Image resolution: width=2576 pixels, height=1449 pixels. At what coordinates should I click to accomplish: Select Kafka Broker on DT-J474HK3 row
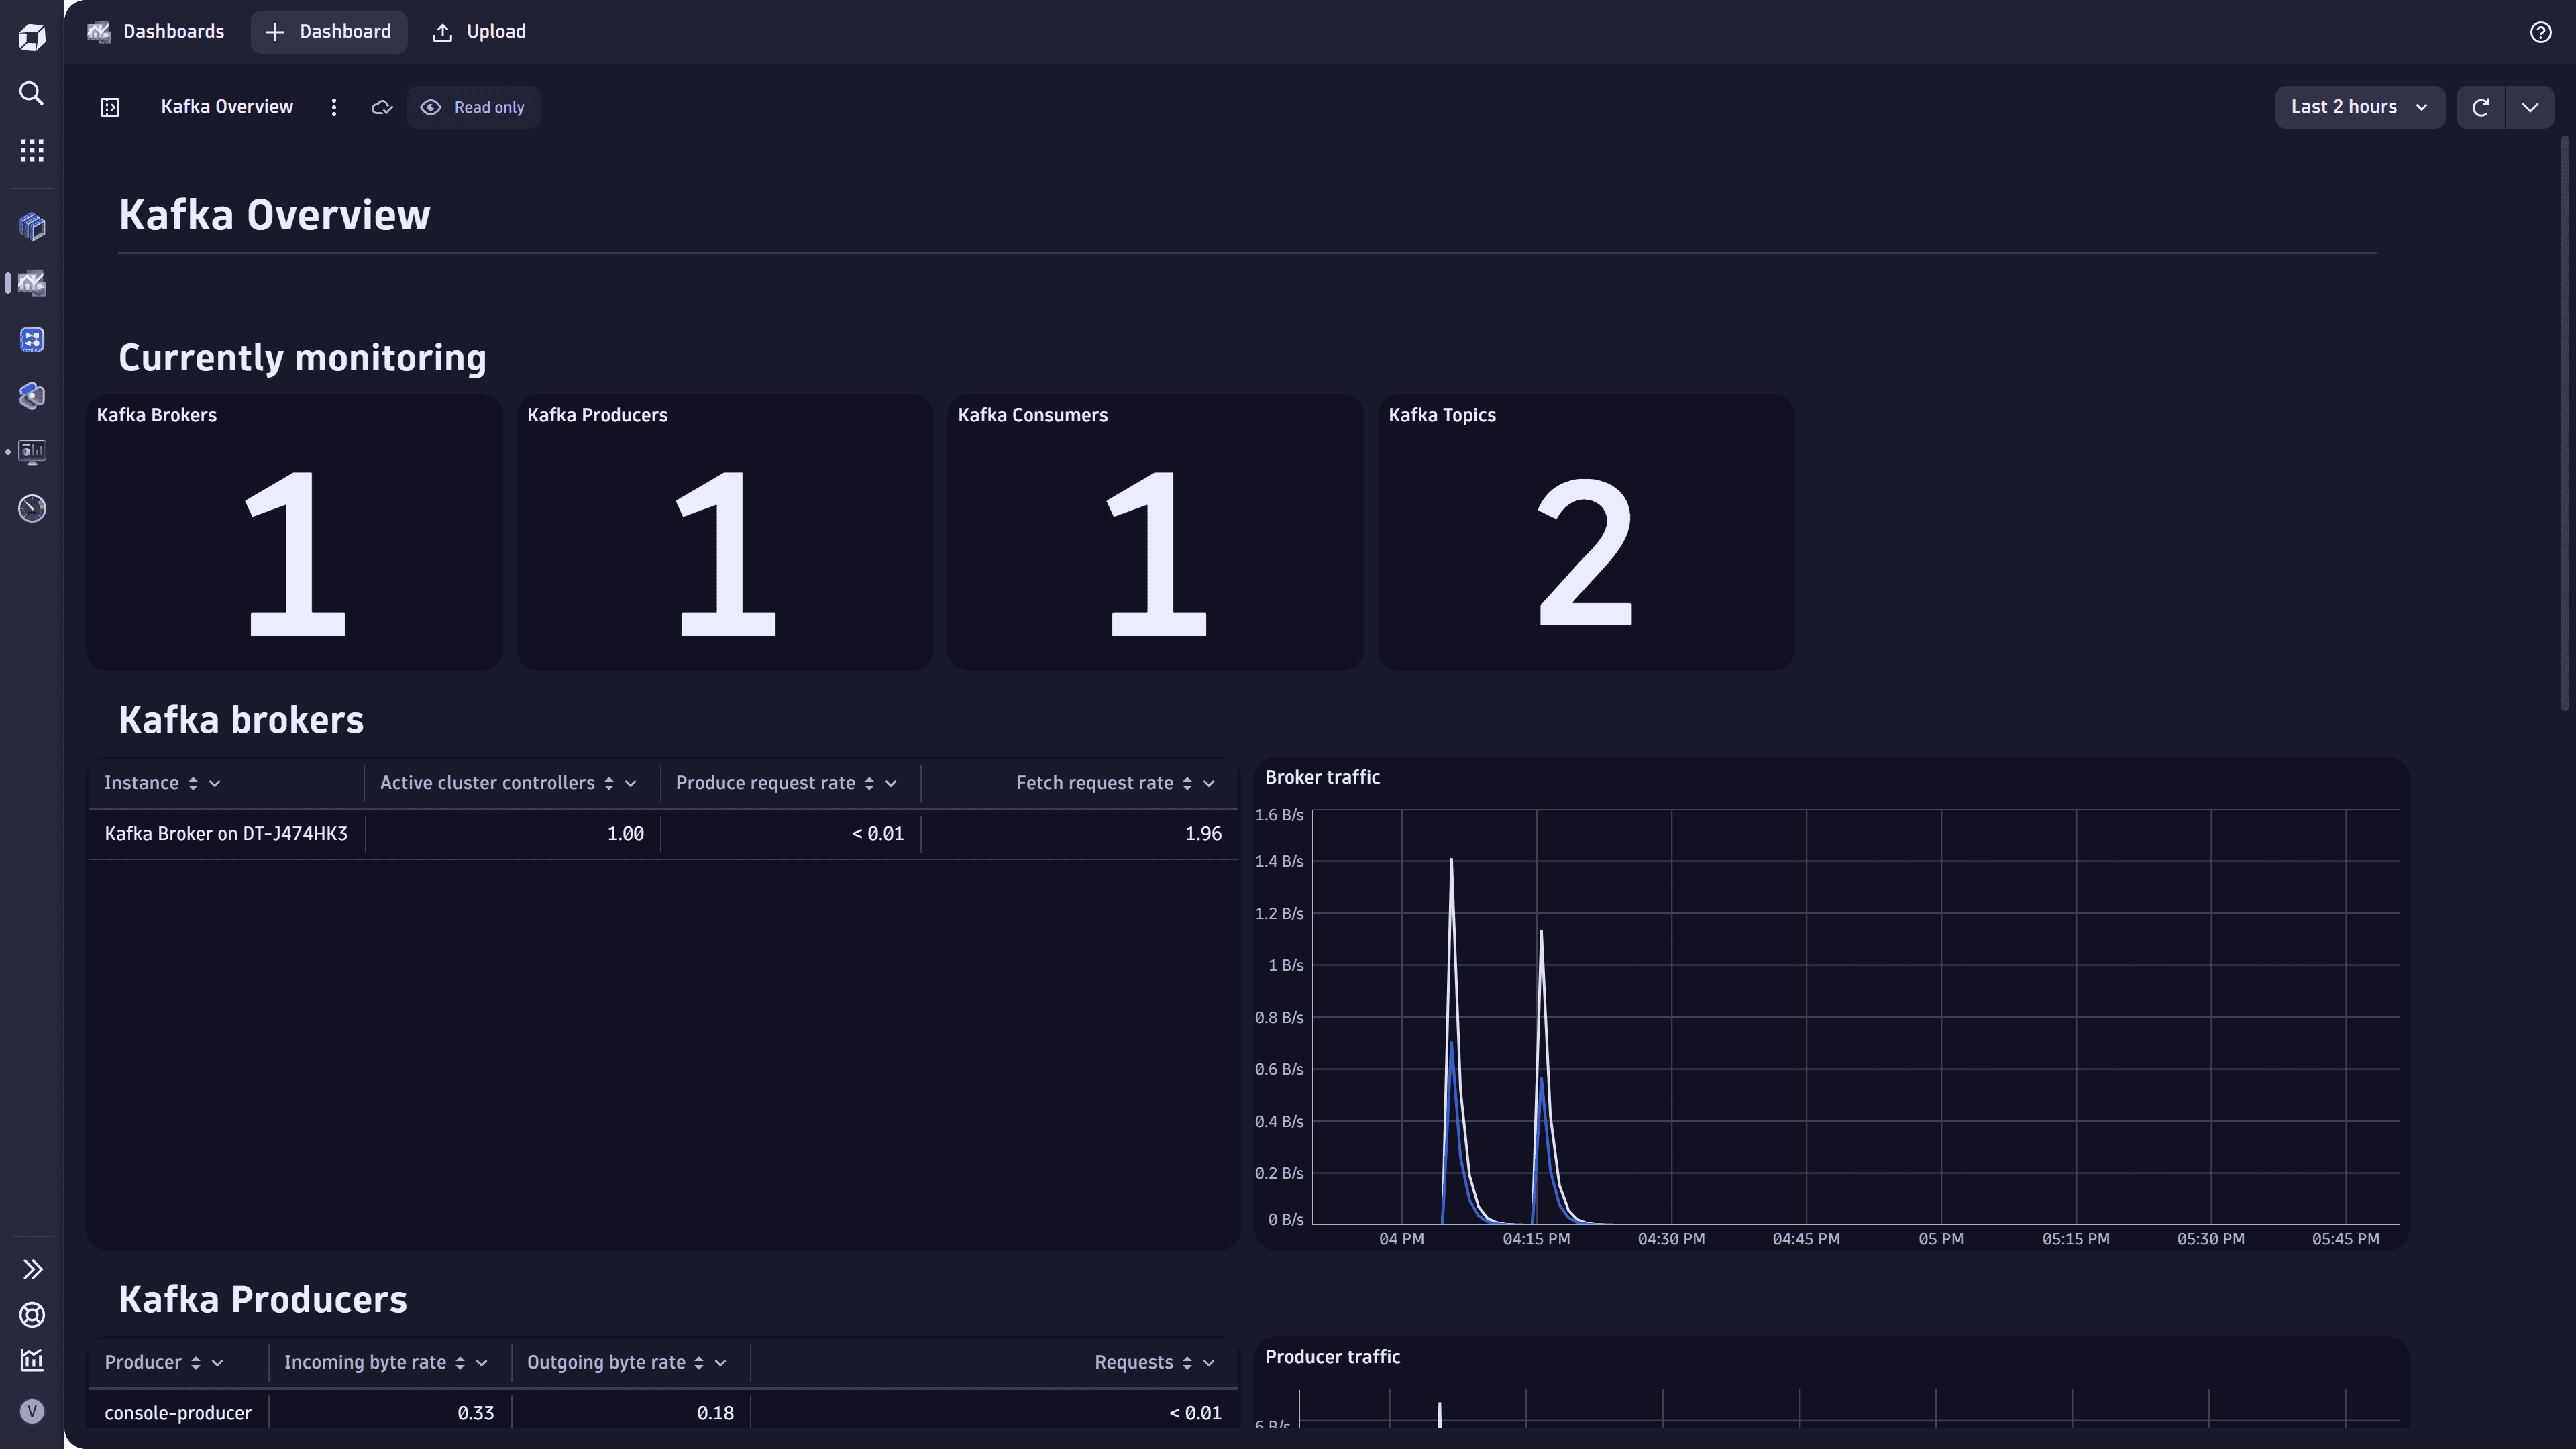point(663,834)
